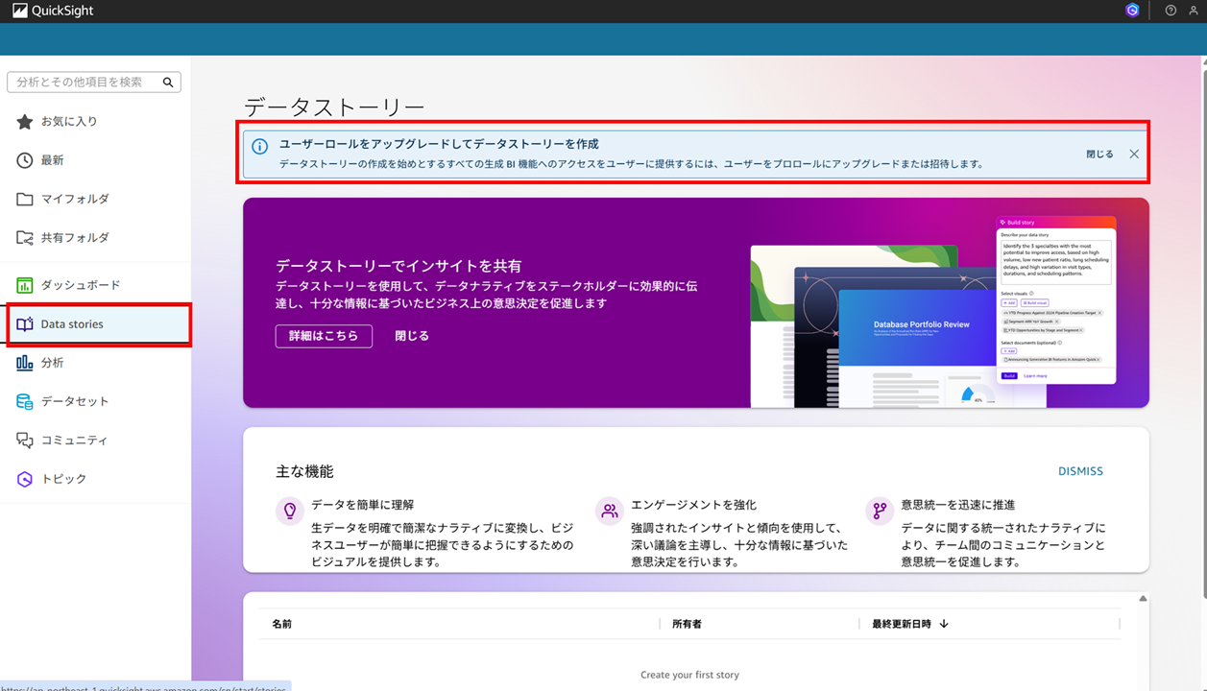Click the people icon for エンゲージメントを強化

point(610,511)
